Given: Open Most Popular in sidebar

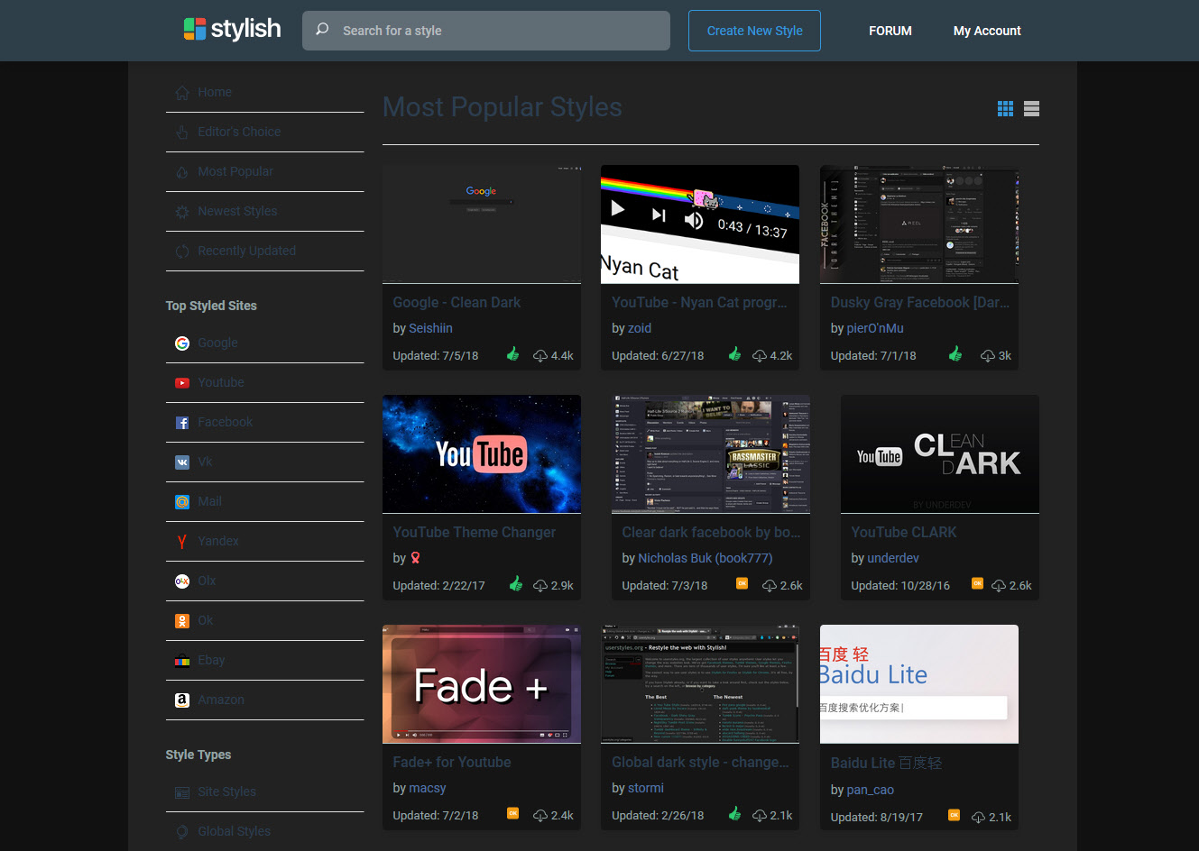Looking at the screenshot, I should 235,171.
